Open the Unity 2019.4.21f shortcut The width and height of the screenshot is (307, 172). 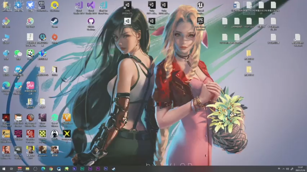(x=127, y=8)
